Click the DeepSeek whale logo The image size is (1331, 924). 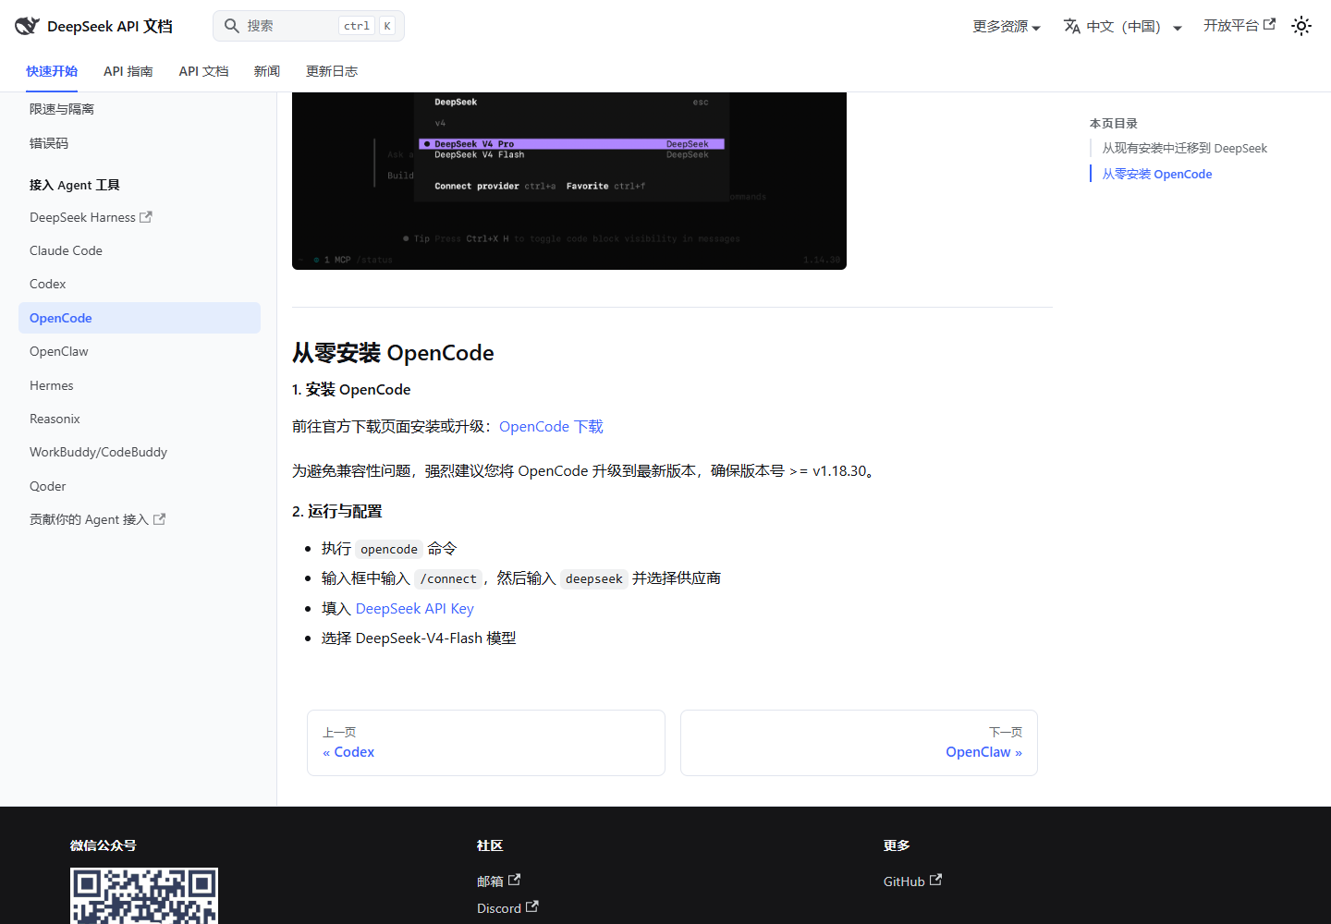pos(27,26)
